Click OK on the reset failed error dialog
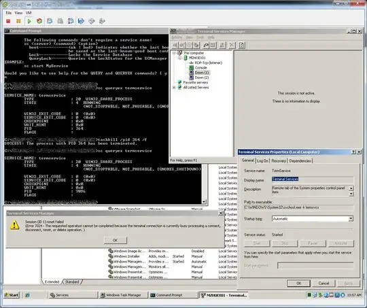 [116, 240]
